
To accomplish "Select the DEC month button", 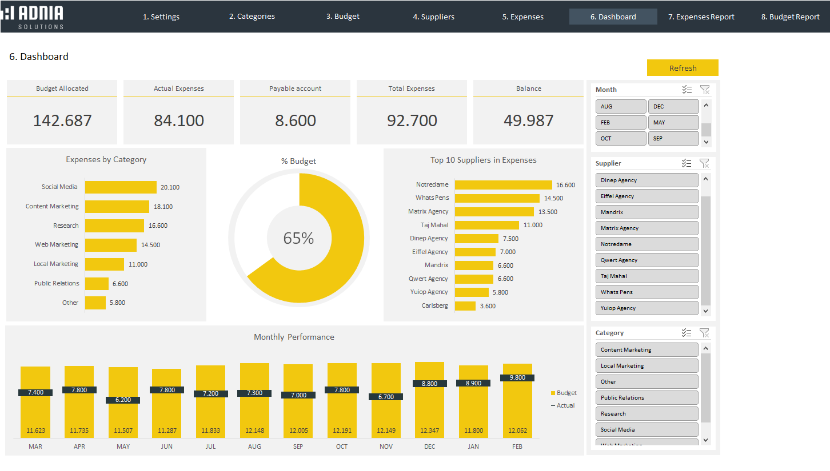I will 673,107.
